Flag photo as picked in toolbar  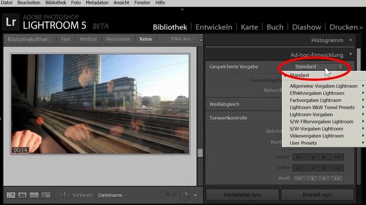[x=168, y=195]
